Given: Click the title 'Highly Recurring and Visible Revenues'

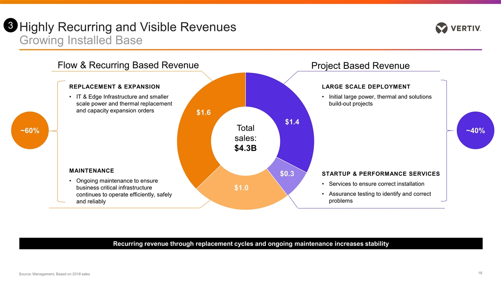Looking at the screenshot, I should click(128, 27).
